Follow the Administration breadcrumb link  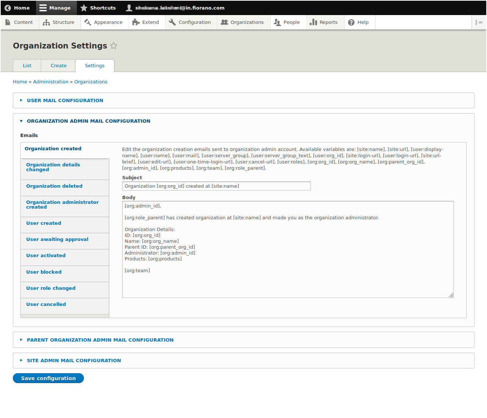tap(51, 82)
